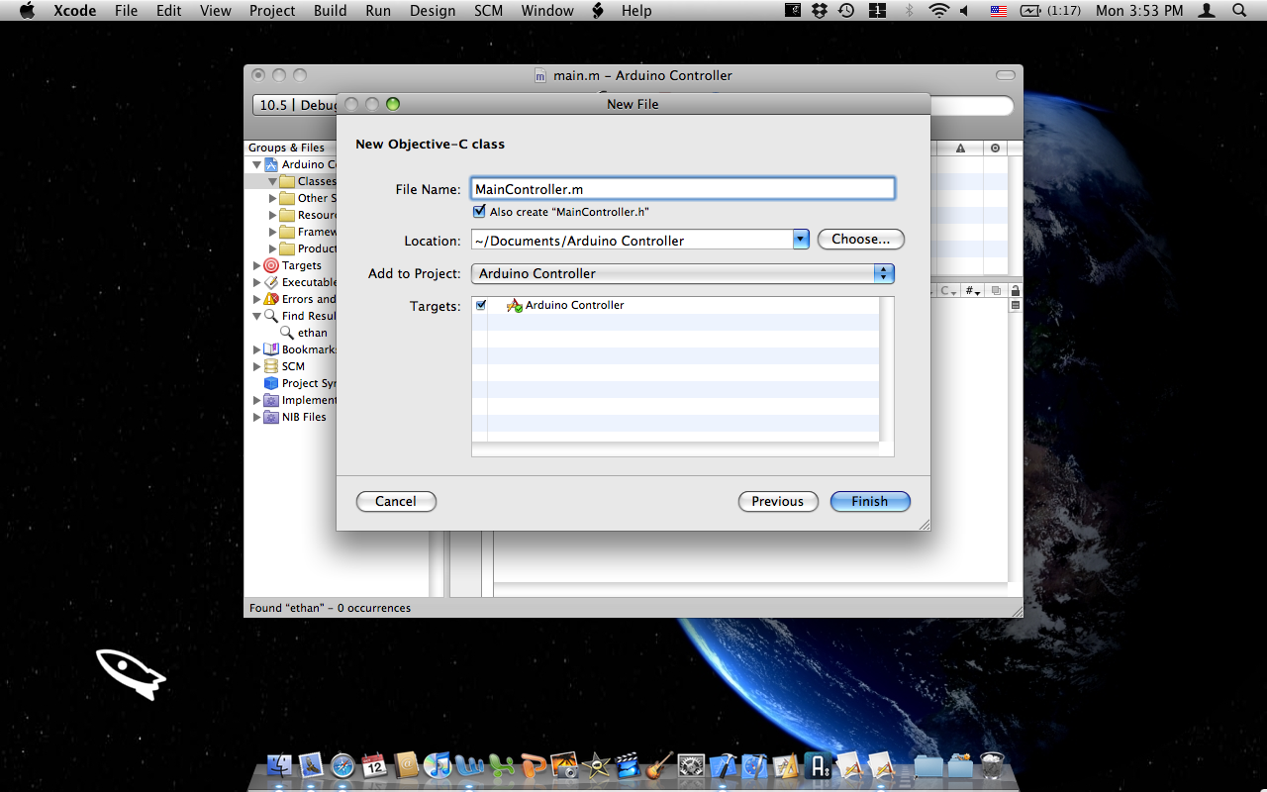Screen dimensions: 1267x792
Task: Click the Wi-Fi status icon in menu bar
Action: pos(938,11)
